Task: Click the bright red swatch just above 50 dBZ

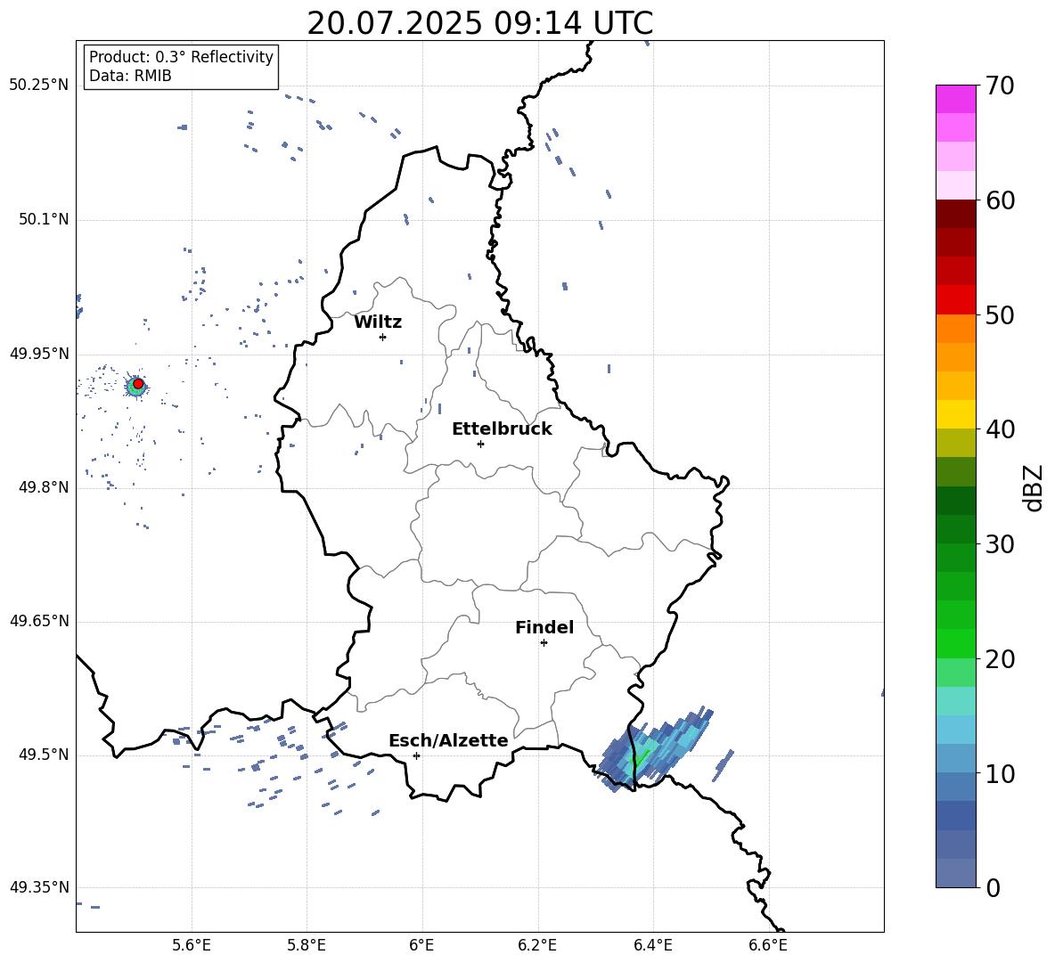Action: [956, 300]
